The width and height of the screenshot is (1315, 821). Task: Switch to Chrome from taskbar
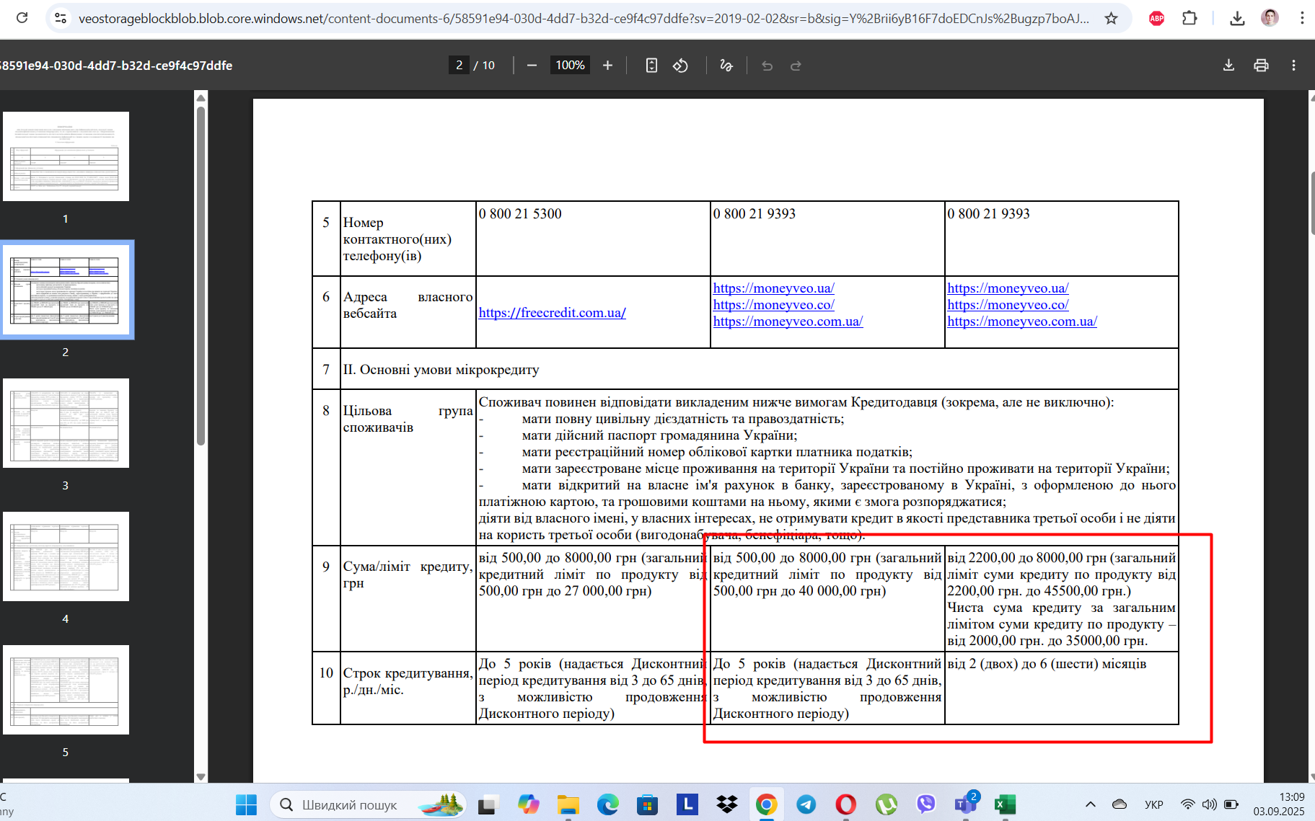tap(767, 804)
